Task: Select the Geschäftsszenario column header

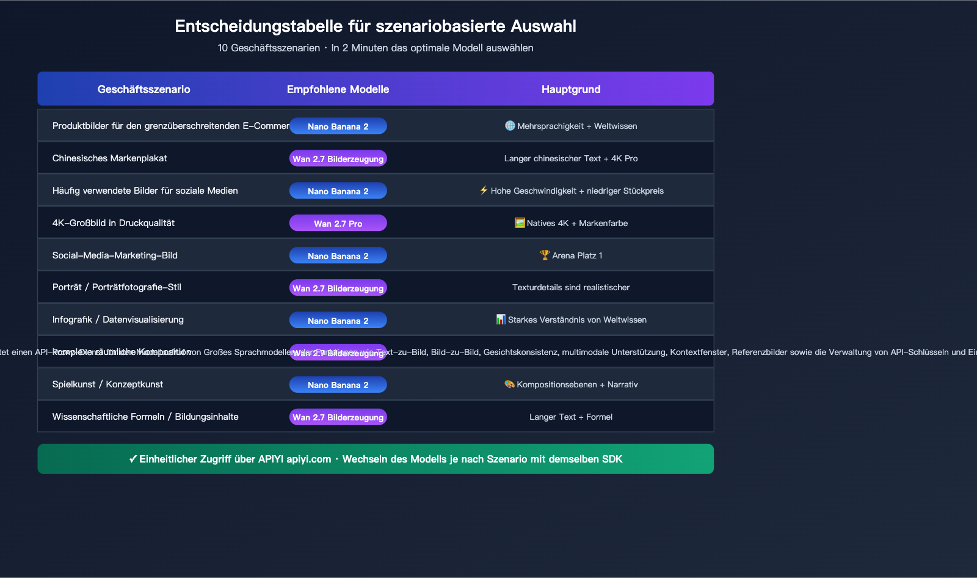Action: pos(143,89)
